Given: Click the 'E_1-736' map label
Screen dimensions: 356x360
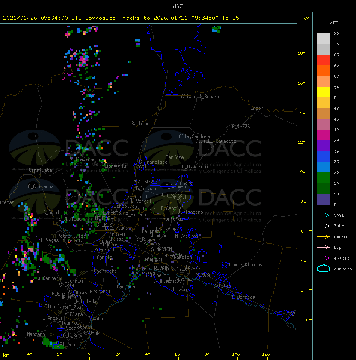Looking at the screenshot, I should tap(241, 127).
